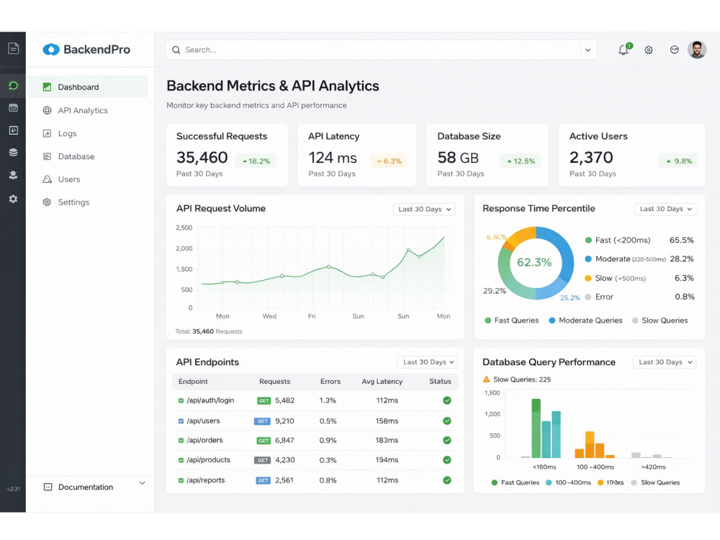Focus the Search input field
720x540 pixels.
point(381,50)
